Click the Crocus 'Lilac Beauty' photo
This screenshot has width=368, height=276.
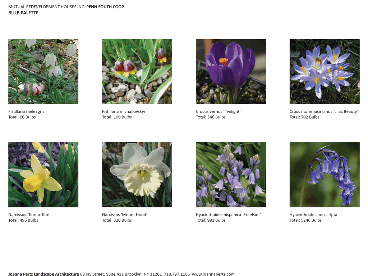point(325,72)
